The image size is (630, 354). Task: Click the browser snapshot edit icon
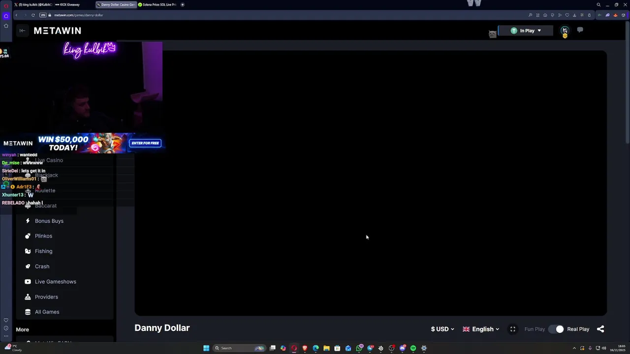point(537,15)
